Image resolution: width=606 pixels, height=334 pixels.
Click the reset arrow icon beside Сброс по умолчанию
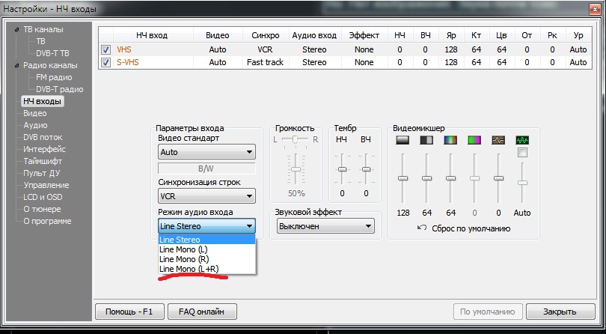(422, 228)
